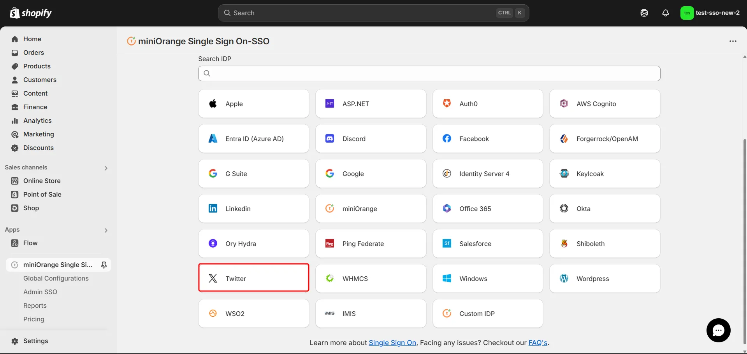The width and height of the screenshot is (747, 354).
Task: Click the Forgerrock/OpenAM icon
Action: pos(564,138)
